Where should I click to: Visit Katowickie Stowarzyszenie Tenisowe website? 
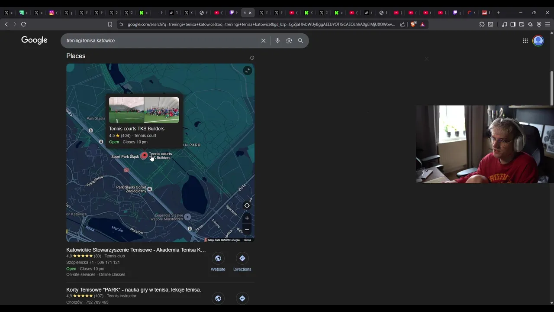[218, 263]
